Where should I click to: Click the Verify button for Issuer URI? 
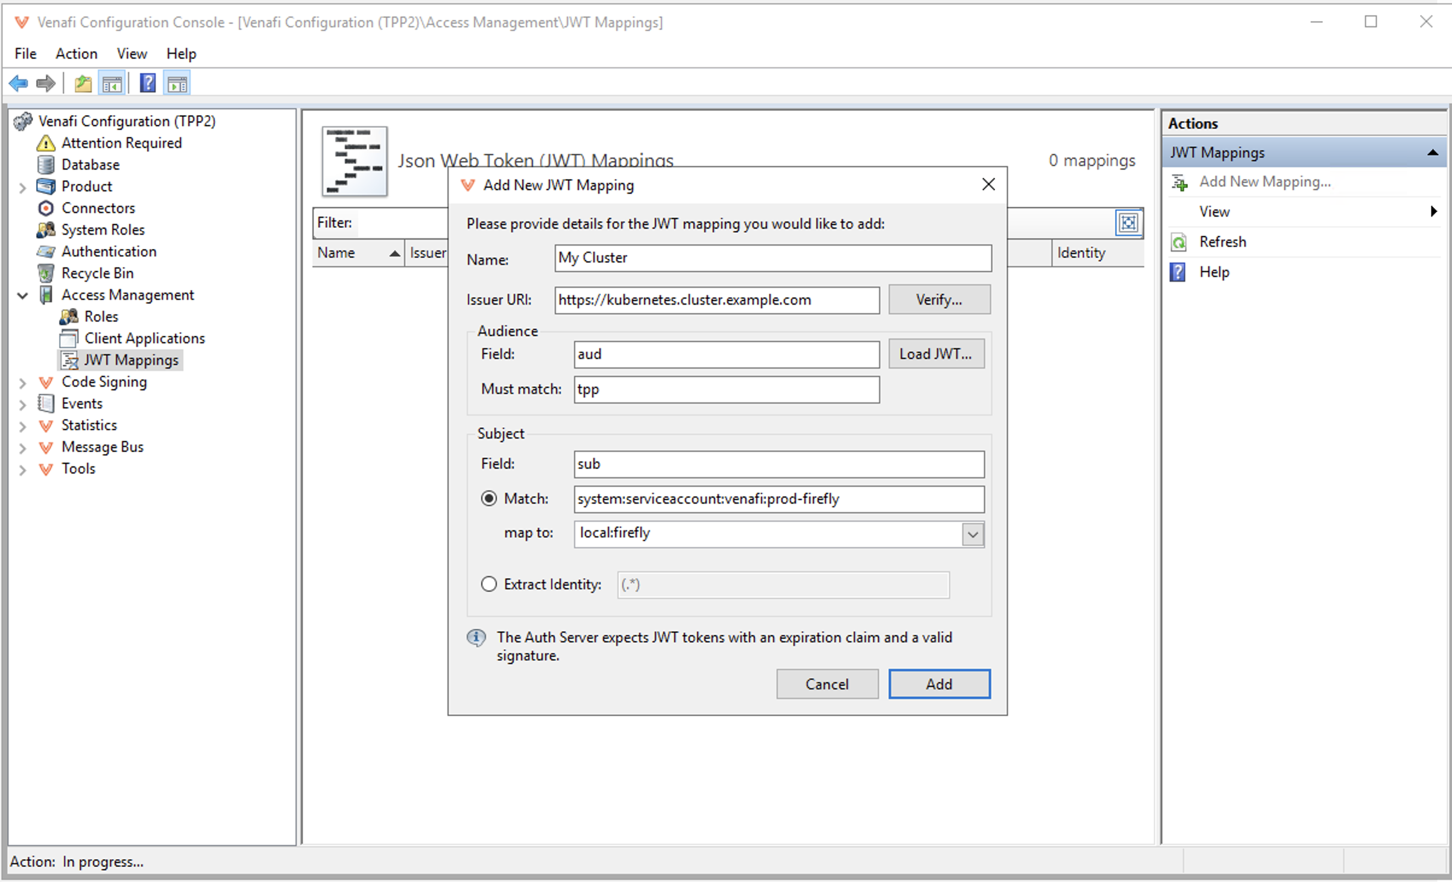coord(939,300)
